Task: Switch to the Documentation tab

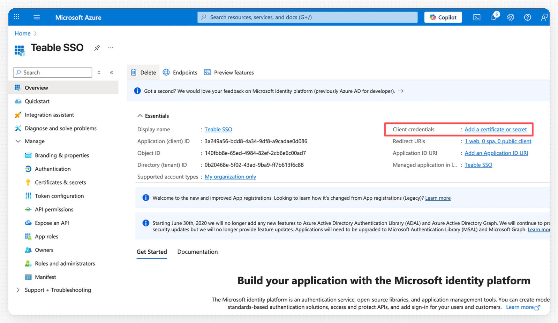Action: click(x=197, y=252)
